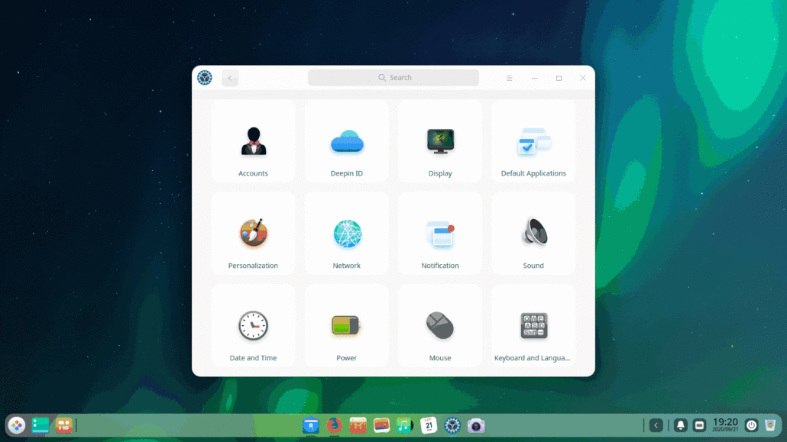Screen dimensions: 787x442
Task: Open Deepin ID cloud settings
Action: click(346, 142)
